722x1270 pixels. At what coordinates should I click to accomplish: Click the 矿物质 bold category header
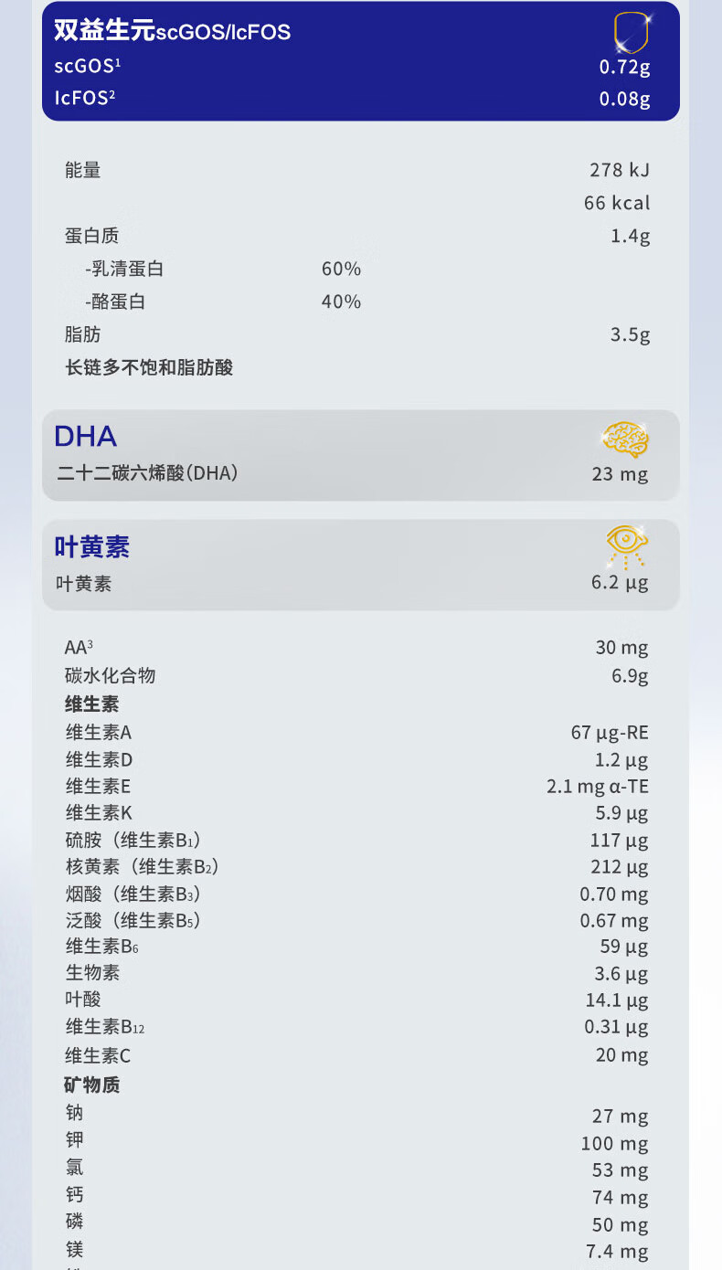pos(92,1085)
